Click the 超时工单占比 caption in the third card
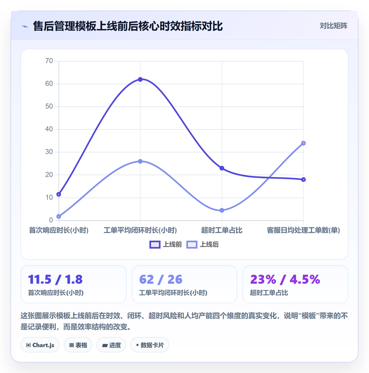The height and width of the screenshot is (373, 369). 269,293
